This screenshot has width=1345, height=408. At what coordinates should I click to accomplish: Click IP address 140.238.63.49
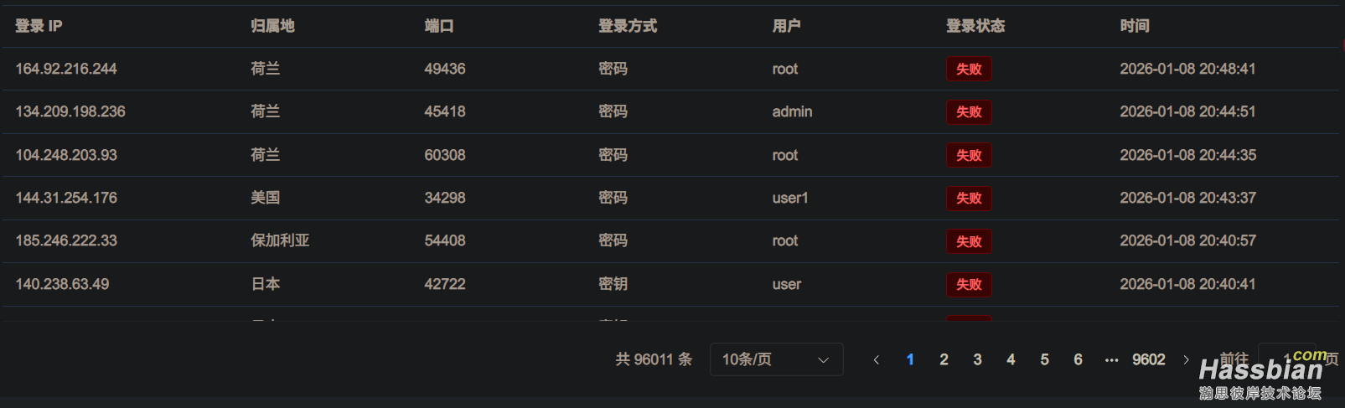pyautogui.click(x=62, y=284)
